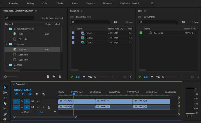Choose the Ripple Edit tool
The height and width of the screenshot is (123, 201).
point(5,98)
